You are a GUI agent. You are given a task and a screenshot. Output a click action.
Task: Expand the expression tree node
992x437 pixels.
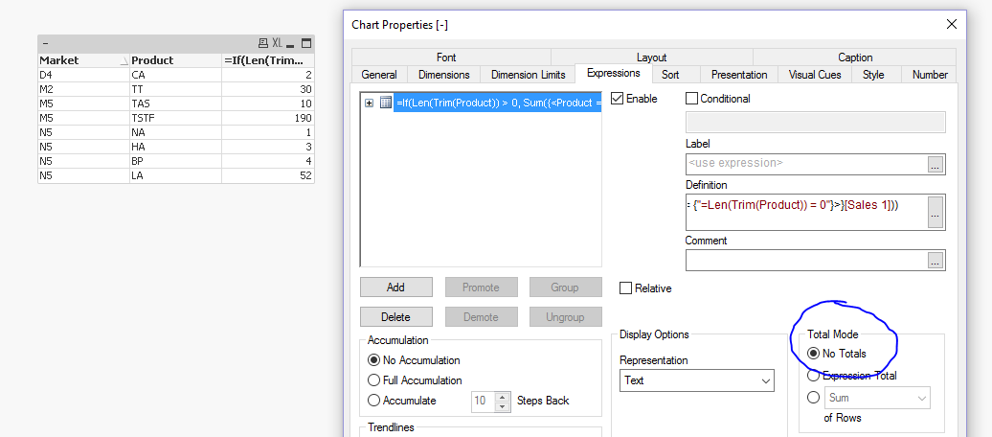coord(370,103)
